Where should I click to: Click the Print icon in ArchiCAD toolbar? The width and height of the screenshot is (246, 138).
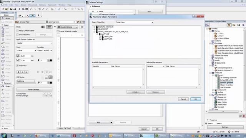tap(15, 9)
